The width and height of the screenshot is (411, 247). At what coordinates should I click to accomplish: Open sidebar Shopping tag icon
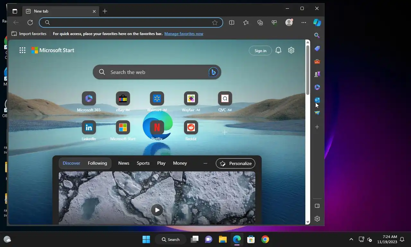[x=317, y=49]
